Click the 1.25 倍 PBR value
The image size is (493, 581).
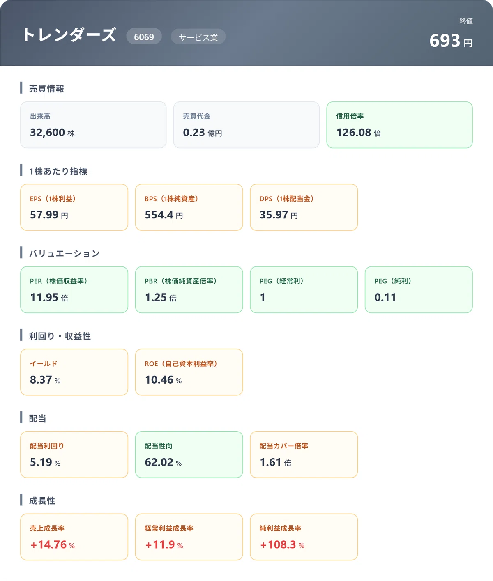click(161, 297)
